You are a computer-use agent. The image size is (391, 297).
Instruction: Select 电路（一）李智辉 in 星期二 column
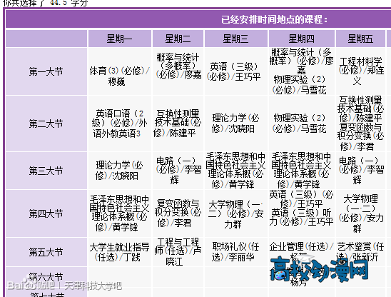[178, 171]
